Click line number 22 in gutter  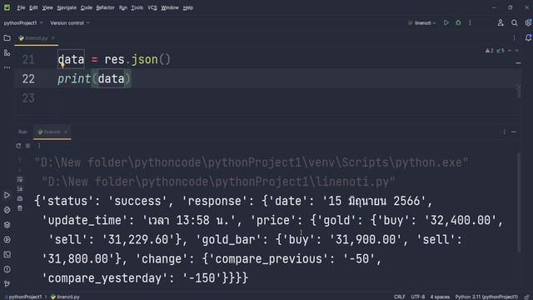(x=28, y=79)
